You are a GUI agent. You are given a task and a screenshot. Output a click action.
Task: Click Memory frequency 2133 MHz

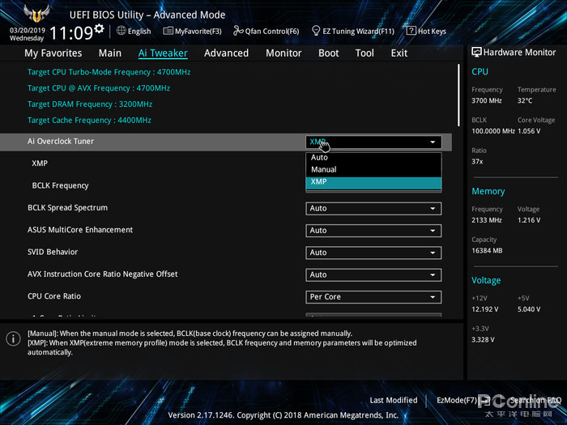487,220
